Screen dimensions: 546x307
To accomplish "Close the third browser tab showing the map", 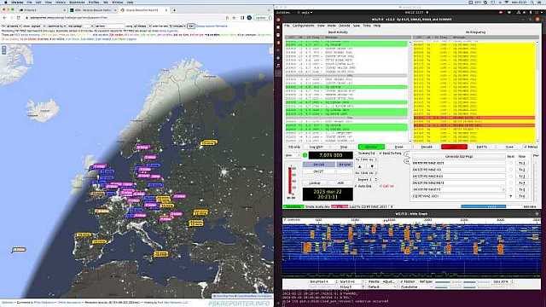I will (x=166, y=10).
